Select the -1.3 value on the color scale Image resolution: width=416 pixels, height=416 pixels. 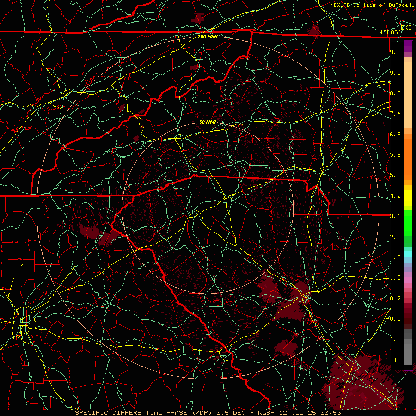pos(393,339)
